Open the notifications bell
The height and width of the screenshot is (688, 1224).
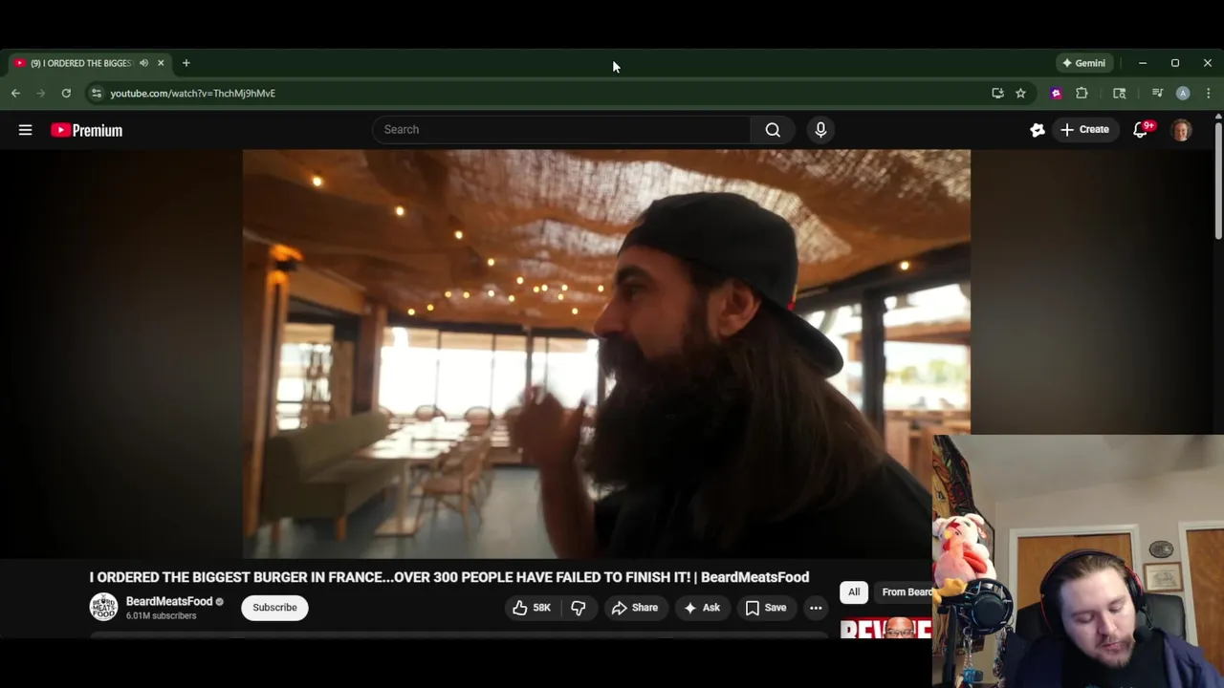click(1140, 130)
